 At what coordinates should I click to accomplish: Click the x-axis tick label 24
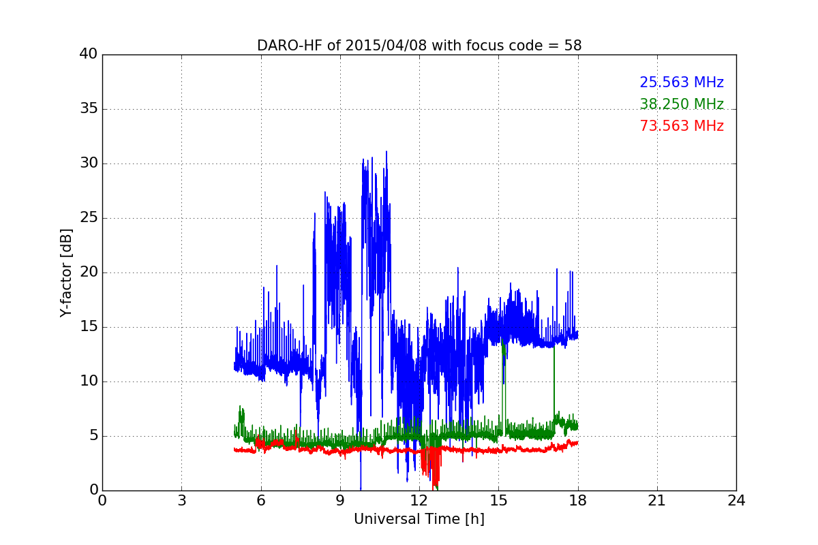(x=736, y=501)
